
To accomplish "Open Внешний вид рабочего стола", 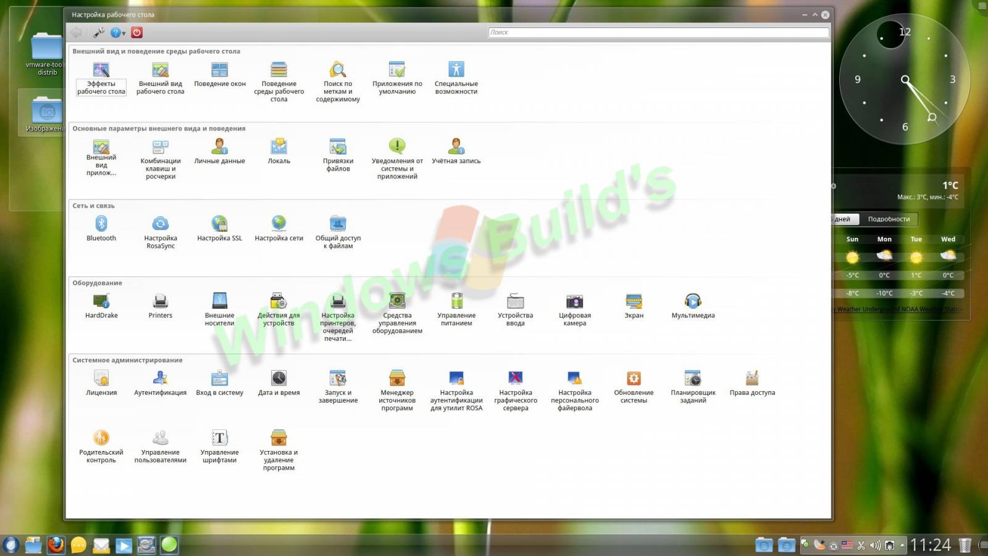I will coord(161,78).
